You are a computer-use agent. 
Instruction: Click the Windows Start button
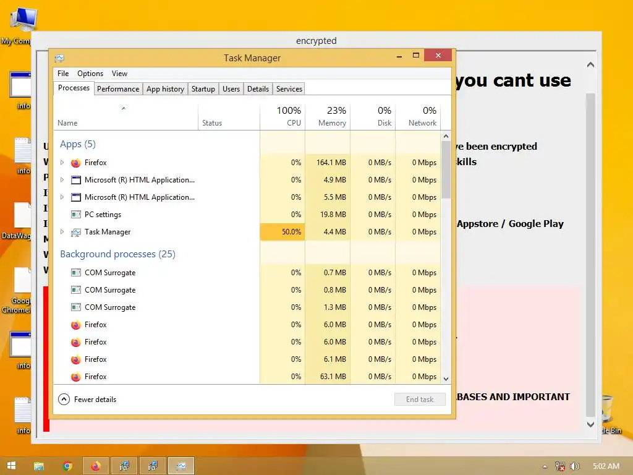[x=11, y=466]
